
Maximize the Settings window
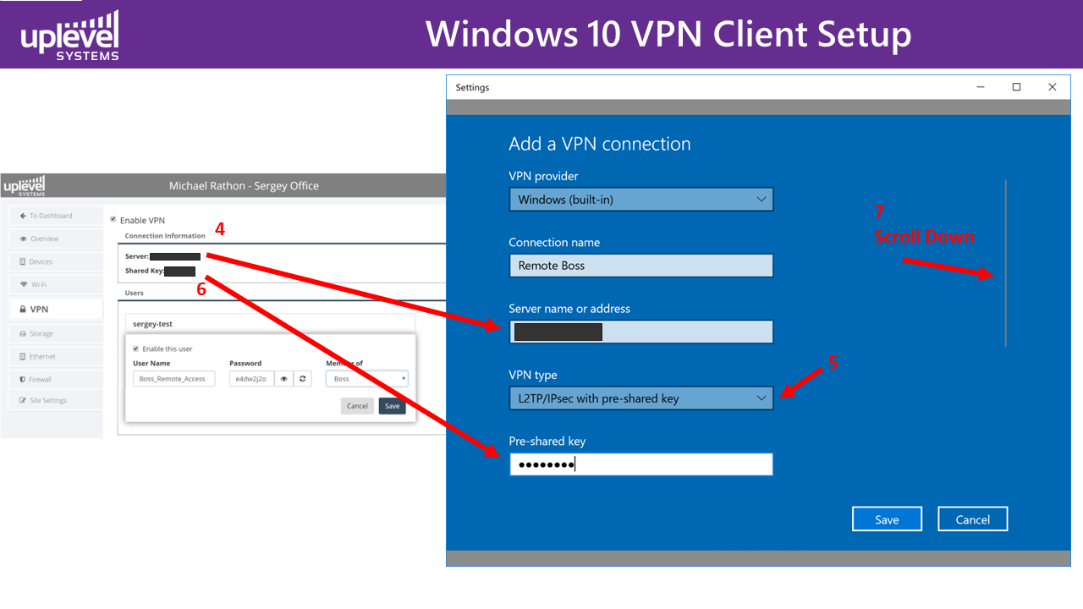pyautogui.click(x=1017, y=87)
